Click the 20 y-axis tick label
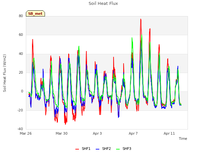Viewport: 207px width, 155px height. tap(21, 72)
